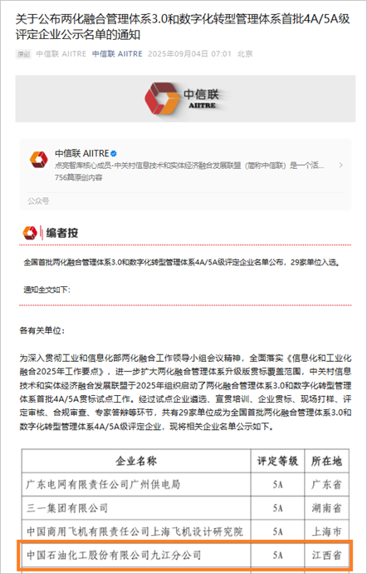367x574 pixels.
Task: Click the 公众号 label in card footer
Action: tap(38, 200)
